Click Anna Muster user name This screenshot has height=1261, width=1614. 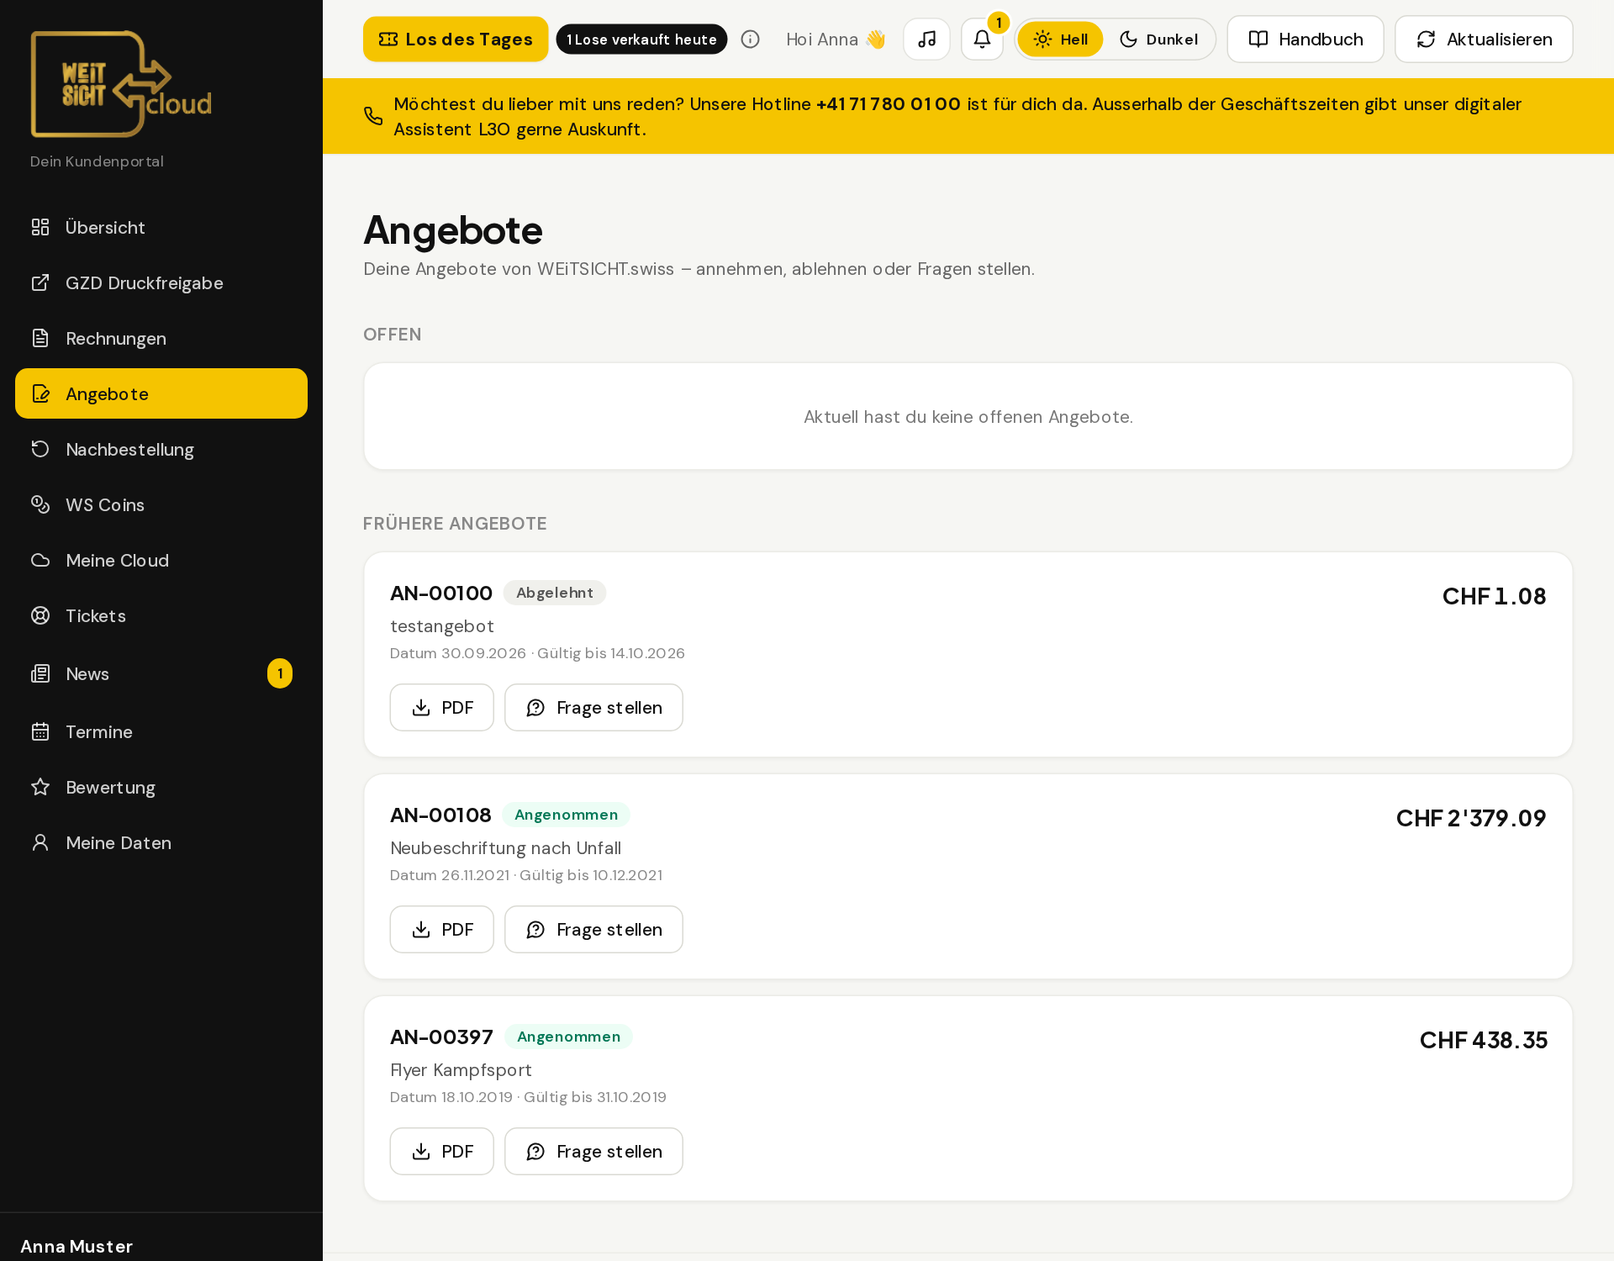point(76,1247)
